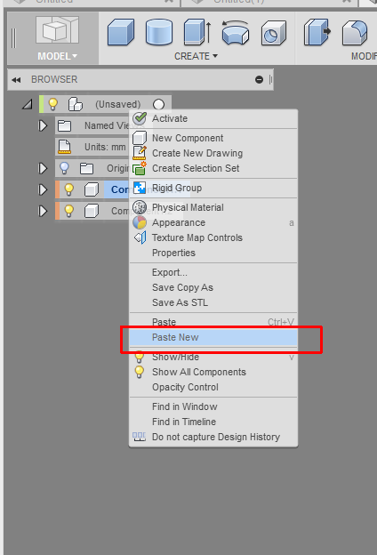Select Units: mm in browser
377x555 pixels.
click(105, 147)
